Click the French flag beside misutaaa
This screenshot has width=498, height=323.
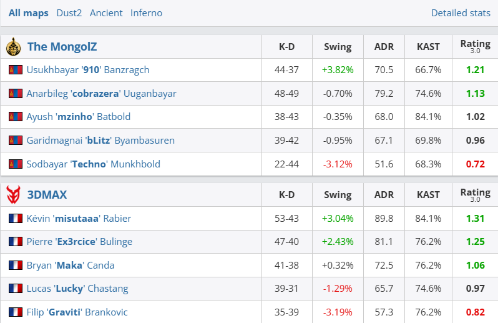click(x=16, y=219)
